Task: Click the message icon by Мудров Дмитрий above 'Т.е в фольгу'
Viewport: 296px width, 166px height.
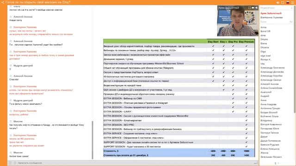Action: tap(11, 101)
